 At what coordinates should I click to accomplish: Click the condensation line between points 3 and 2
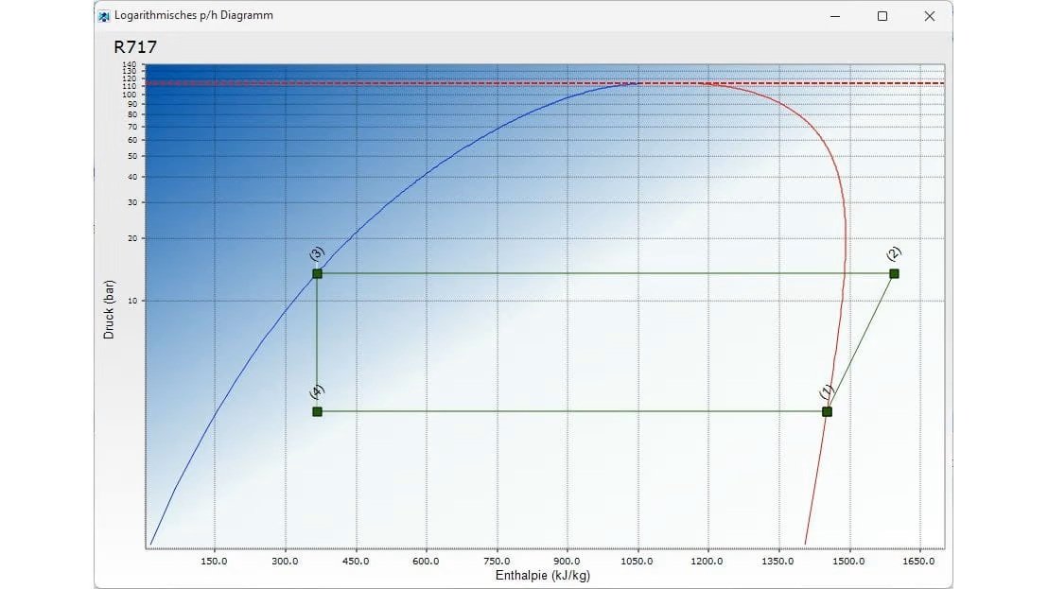pyautogui.click(x=605, y=273)
